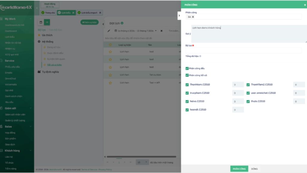The height and width of the screenshot is (173, 307).
Task: Open the calendar view icon
Action: (41, 22)
